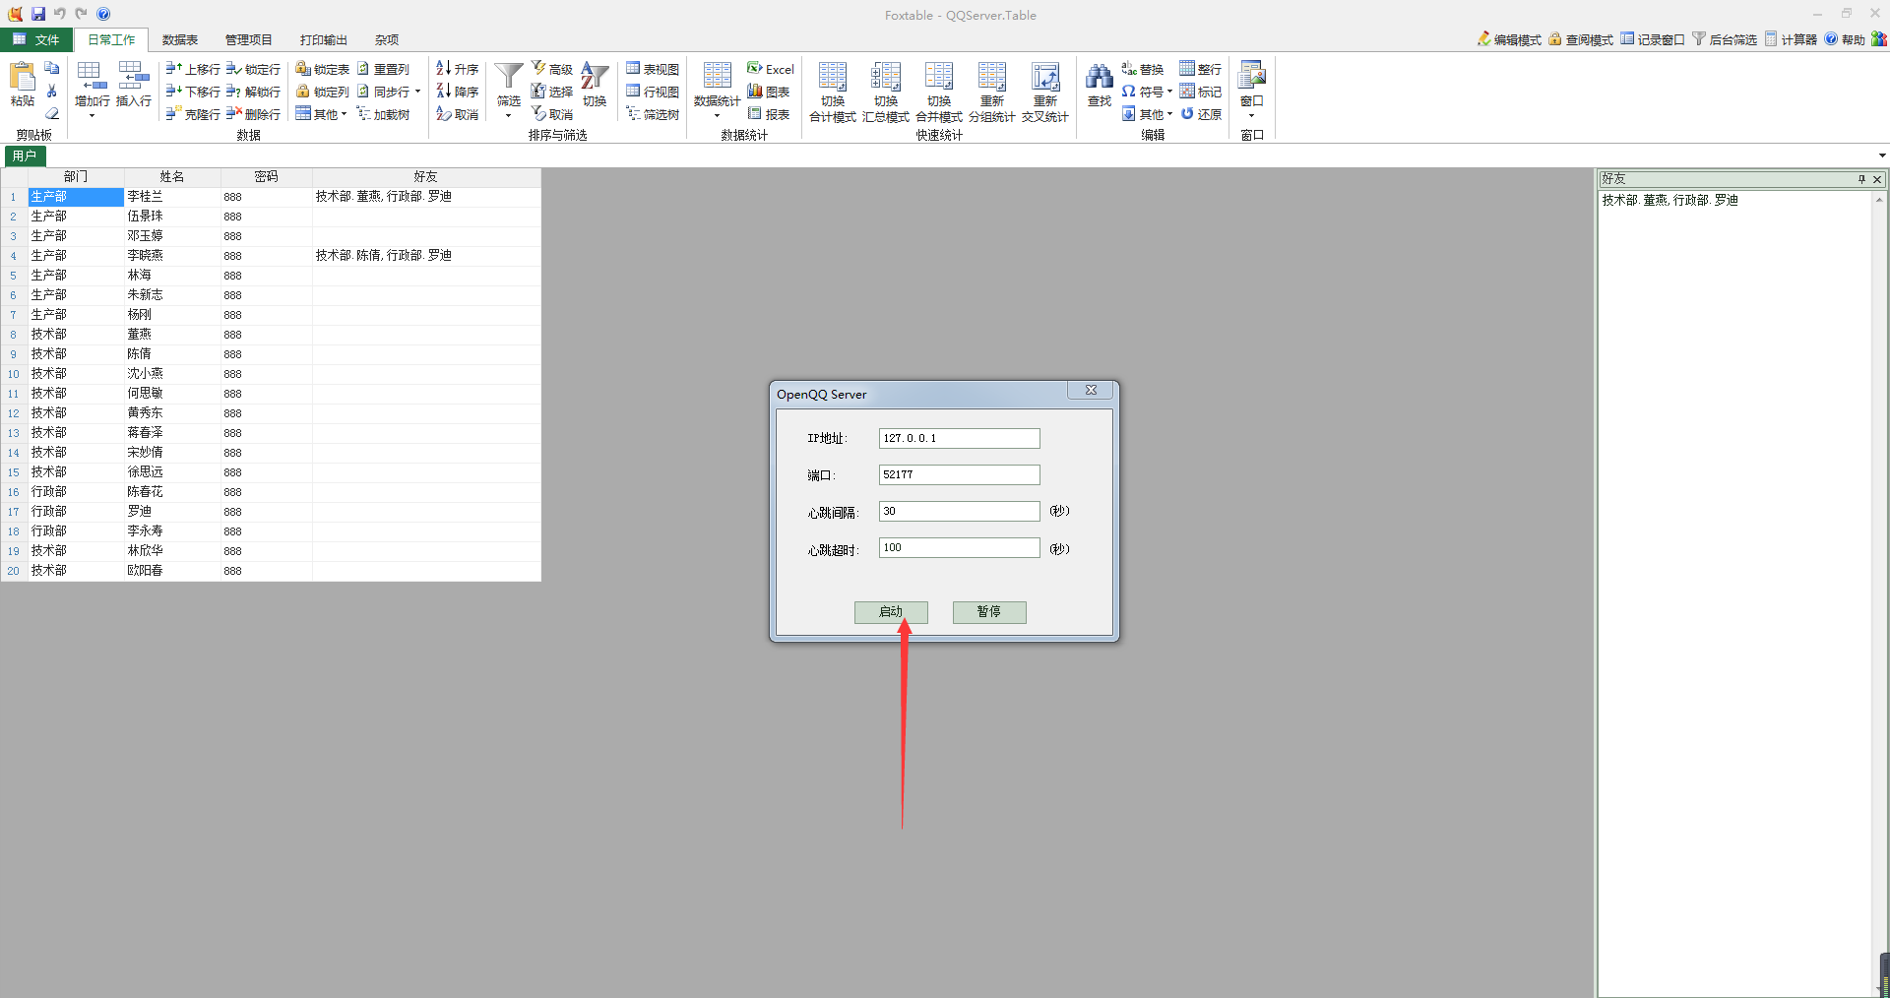Expand the 增加行 dropdown arrow
1890x998 pixels.
tap(92, 116)
